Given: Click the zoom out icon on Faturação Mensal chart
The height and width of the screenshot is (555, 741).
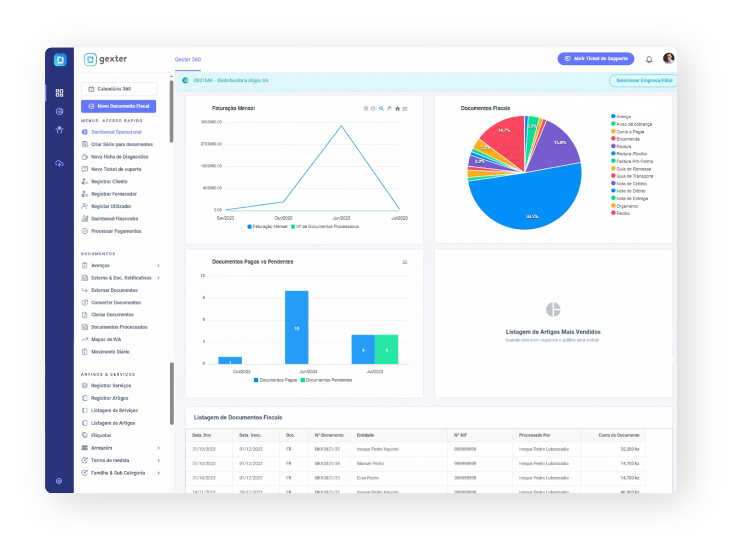Looking at the screenshot, I should point(373,108).
